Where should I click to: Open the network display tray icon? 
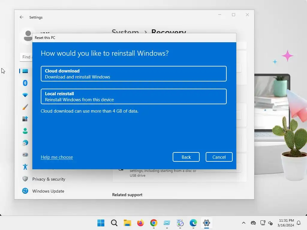pos(263,223)
